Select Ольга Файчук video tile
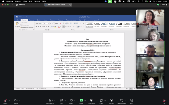Image resolution: width=169 pixels, height=105 pixels. [x=150, y=18]
